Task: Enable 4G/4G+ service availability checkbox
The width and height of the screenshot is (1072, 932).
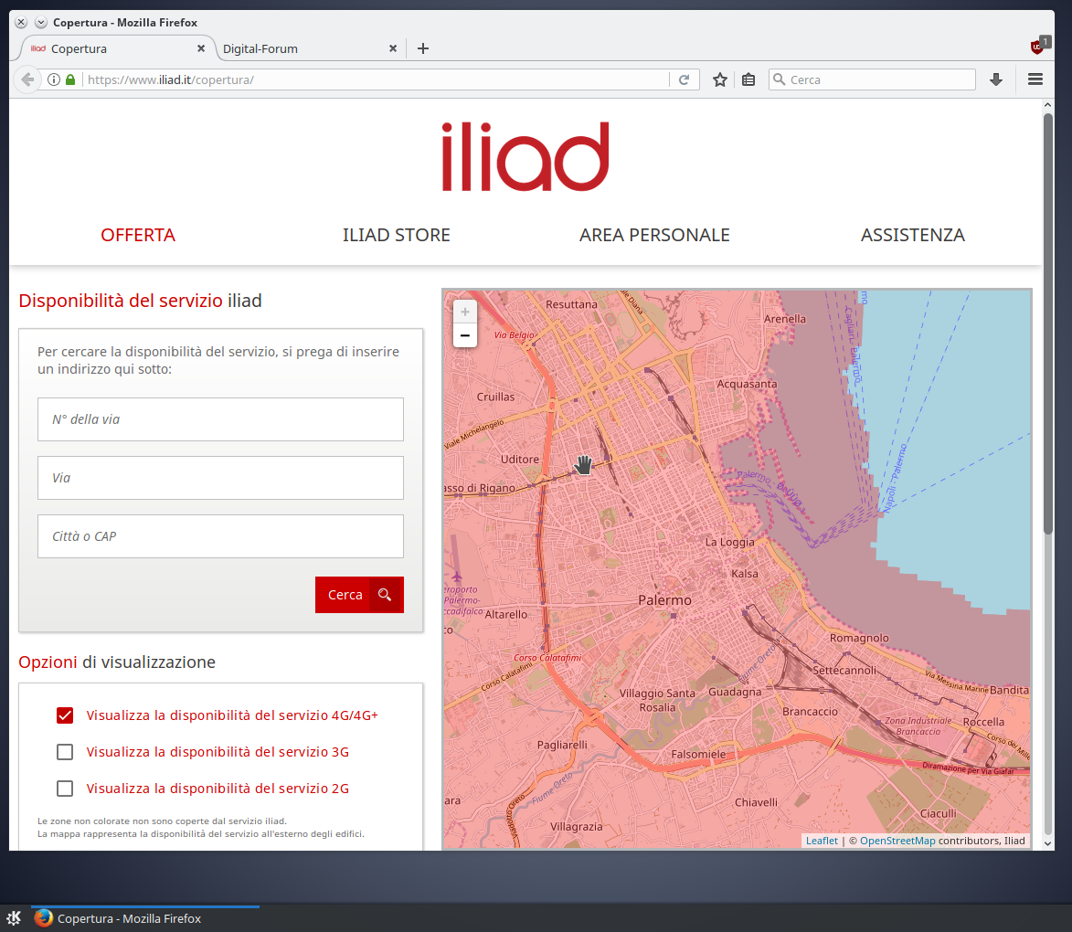Action: pyautogui.click(x=65, y=715)
